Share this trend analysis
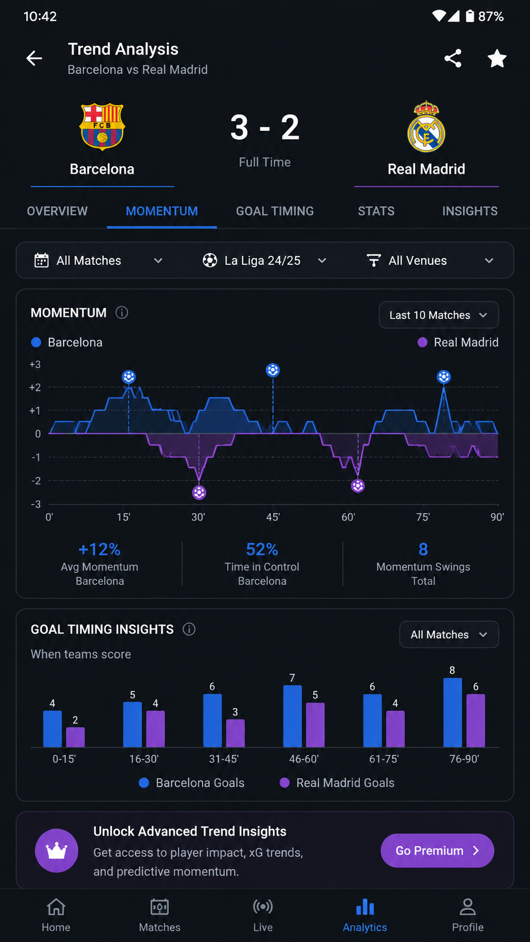The image size is (530, 942). pos(453,58)
